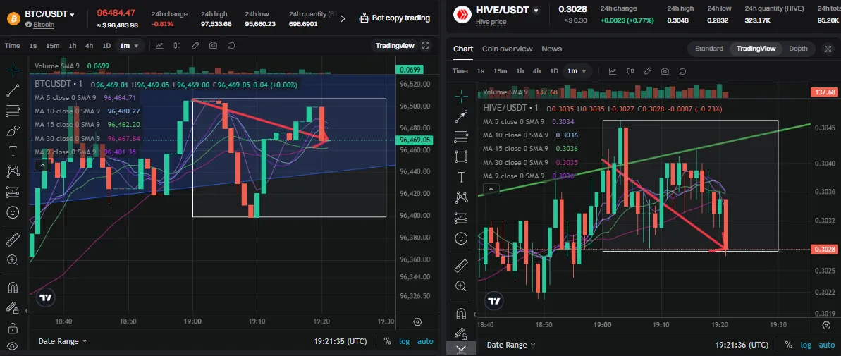Select rectangle shape tool in HIVE chart
Image resolution: width=841 pixels, height=356 pixels.
461,156
